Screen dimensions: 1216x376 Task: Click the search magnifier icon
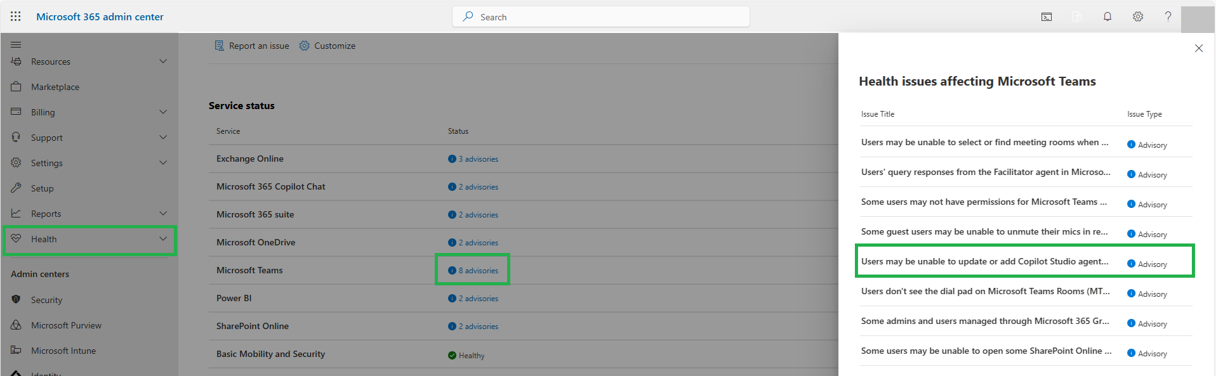pyautogui.click(x=468, y=16)
